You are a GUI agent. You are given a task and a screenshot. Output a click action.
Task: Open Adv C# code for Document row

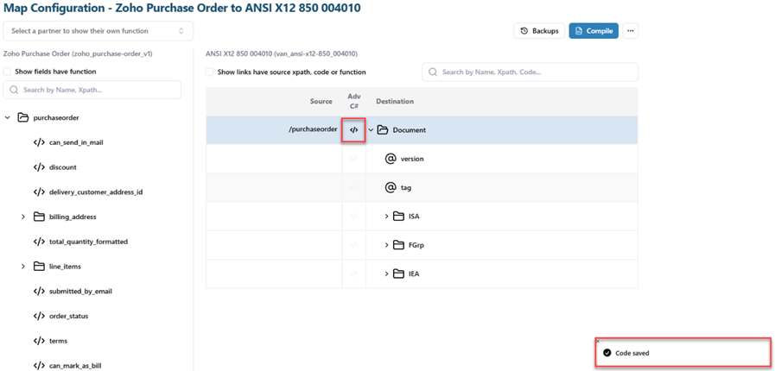pos(353,130)
